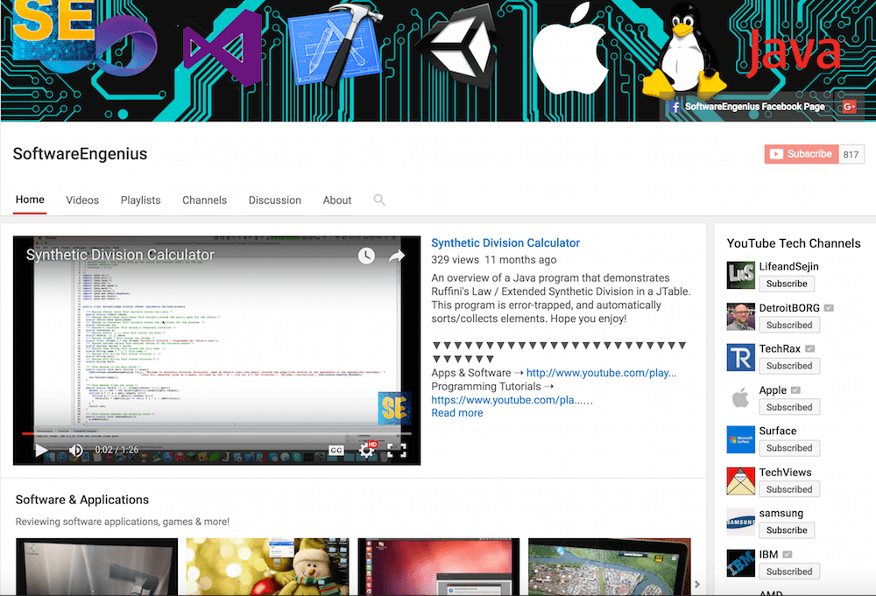Open the channel search magnifier icon
This screenshot has width=876, height=596.
tap(379, 200)
